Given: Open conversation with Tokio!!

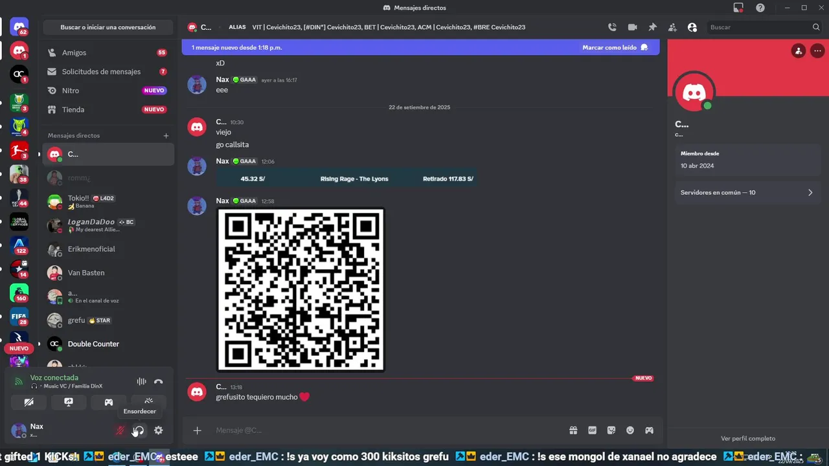Looking at the screenshot, I should tap(108, 201).
